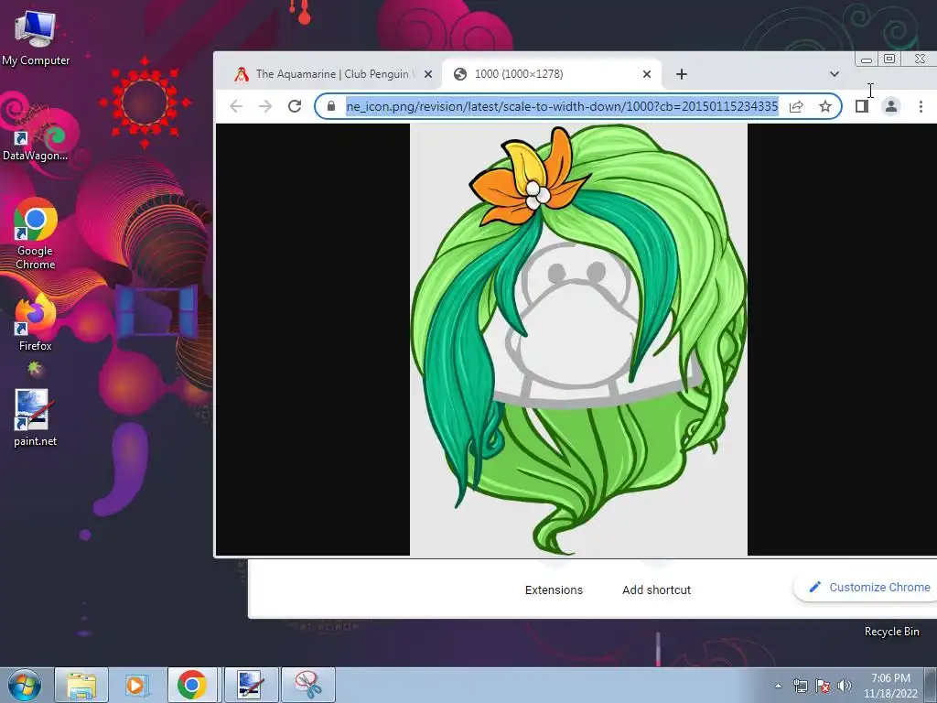Viewport: 937px width, 703px height.
Task: Bookmark this tab with star
Action: click(825, 106)
